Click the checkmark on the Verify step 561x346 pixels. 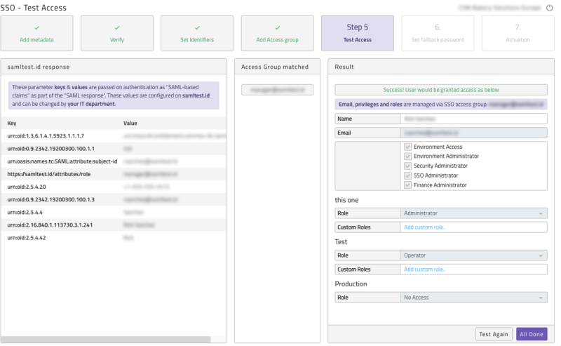tap(116, 28)
